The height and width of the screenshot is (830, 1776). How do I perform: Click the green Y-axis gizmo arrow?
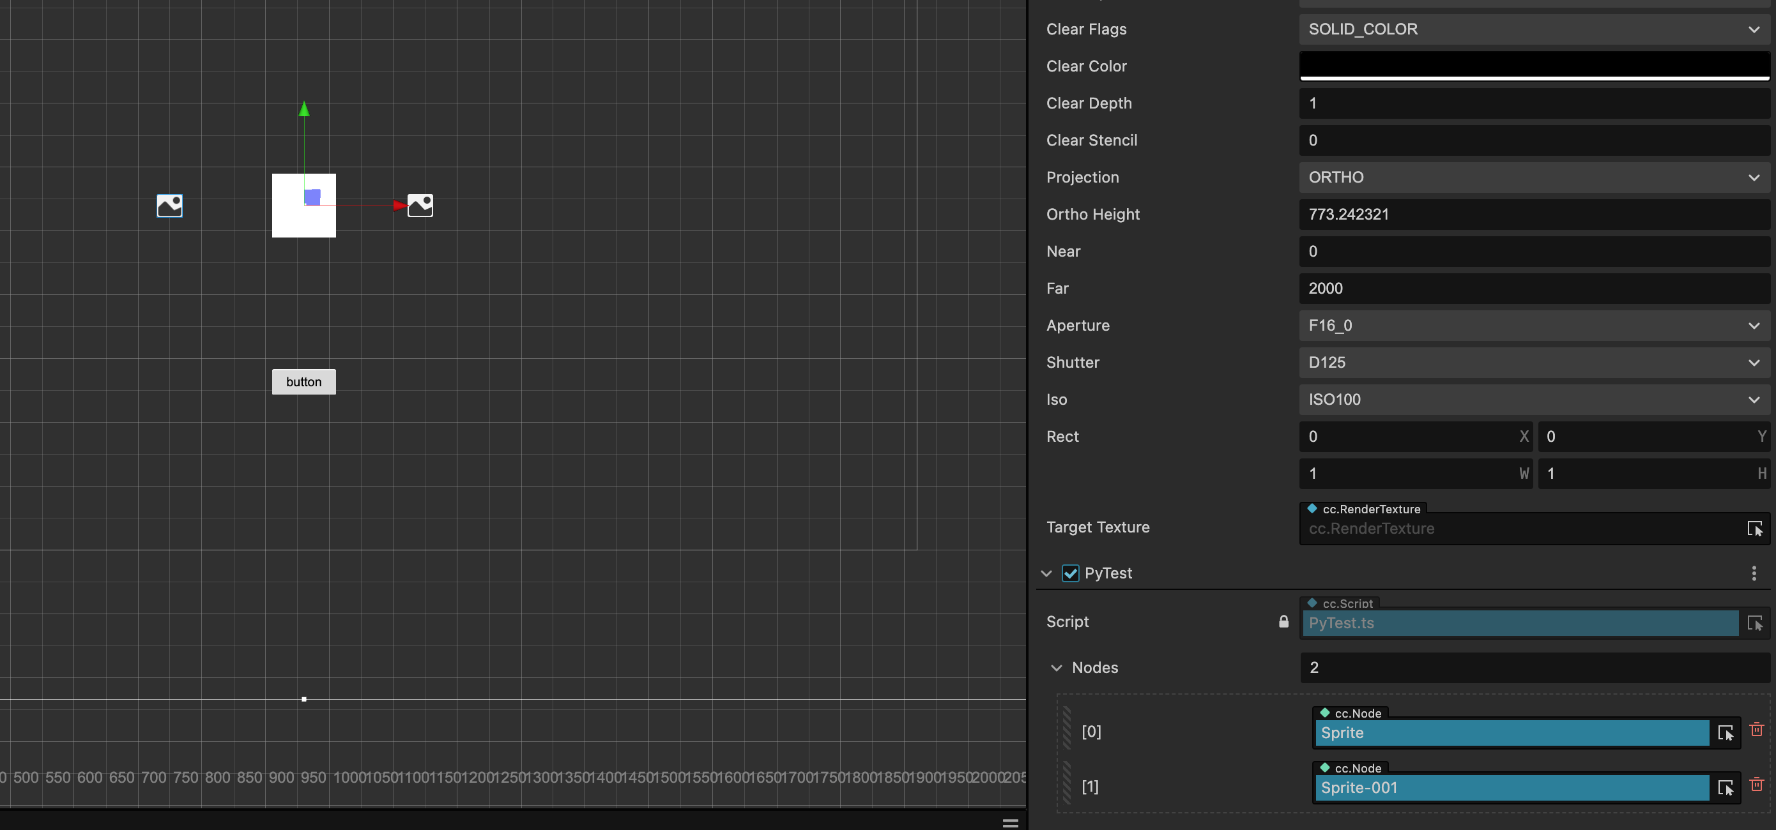click(x=304, y=110)
